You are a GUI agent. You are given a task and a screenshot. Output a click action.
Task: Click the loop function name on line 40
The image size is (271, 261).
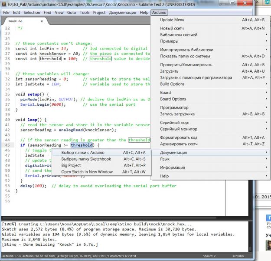tap(32, 120)
